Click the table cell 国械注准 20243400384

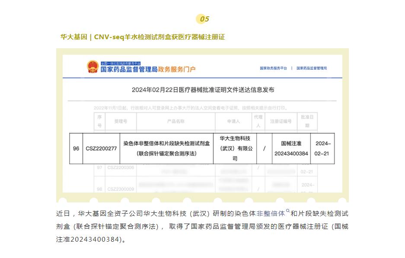pyautogui.click(x=291, y=149)
